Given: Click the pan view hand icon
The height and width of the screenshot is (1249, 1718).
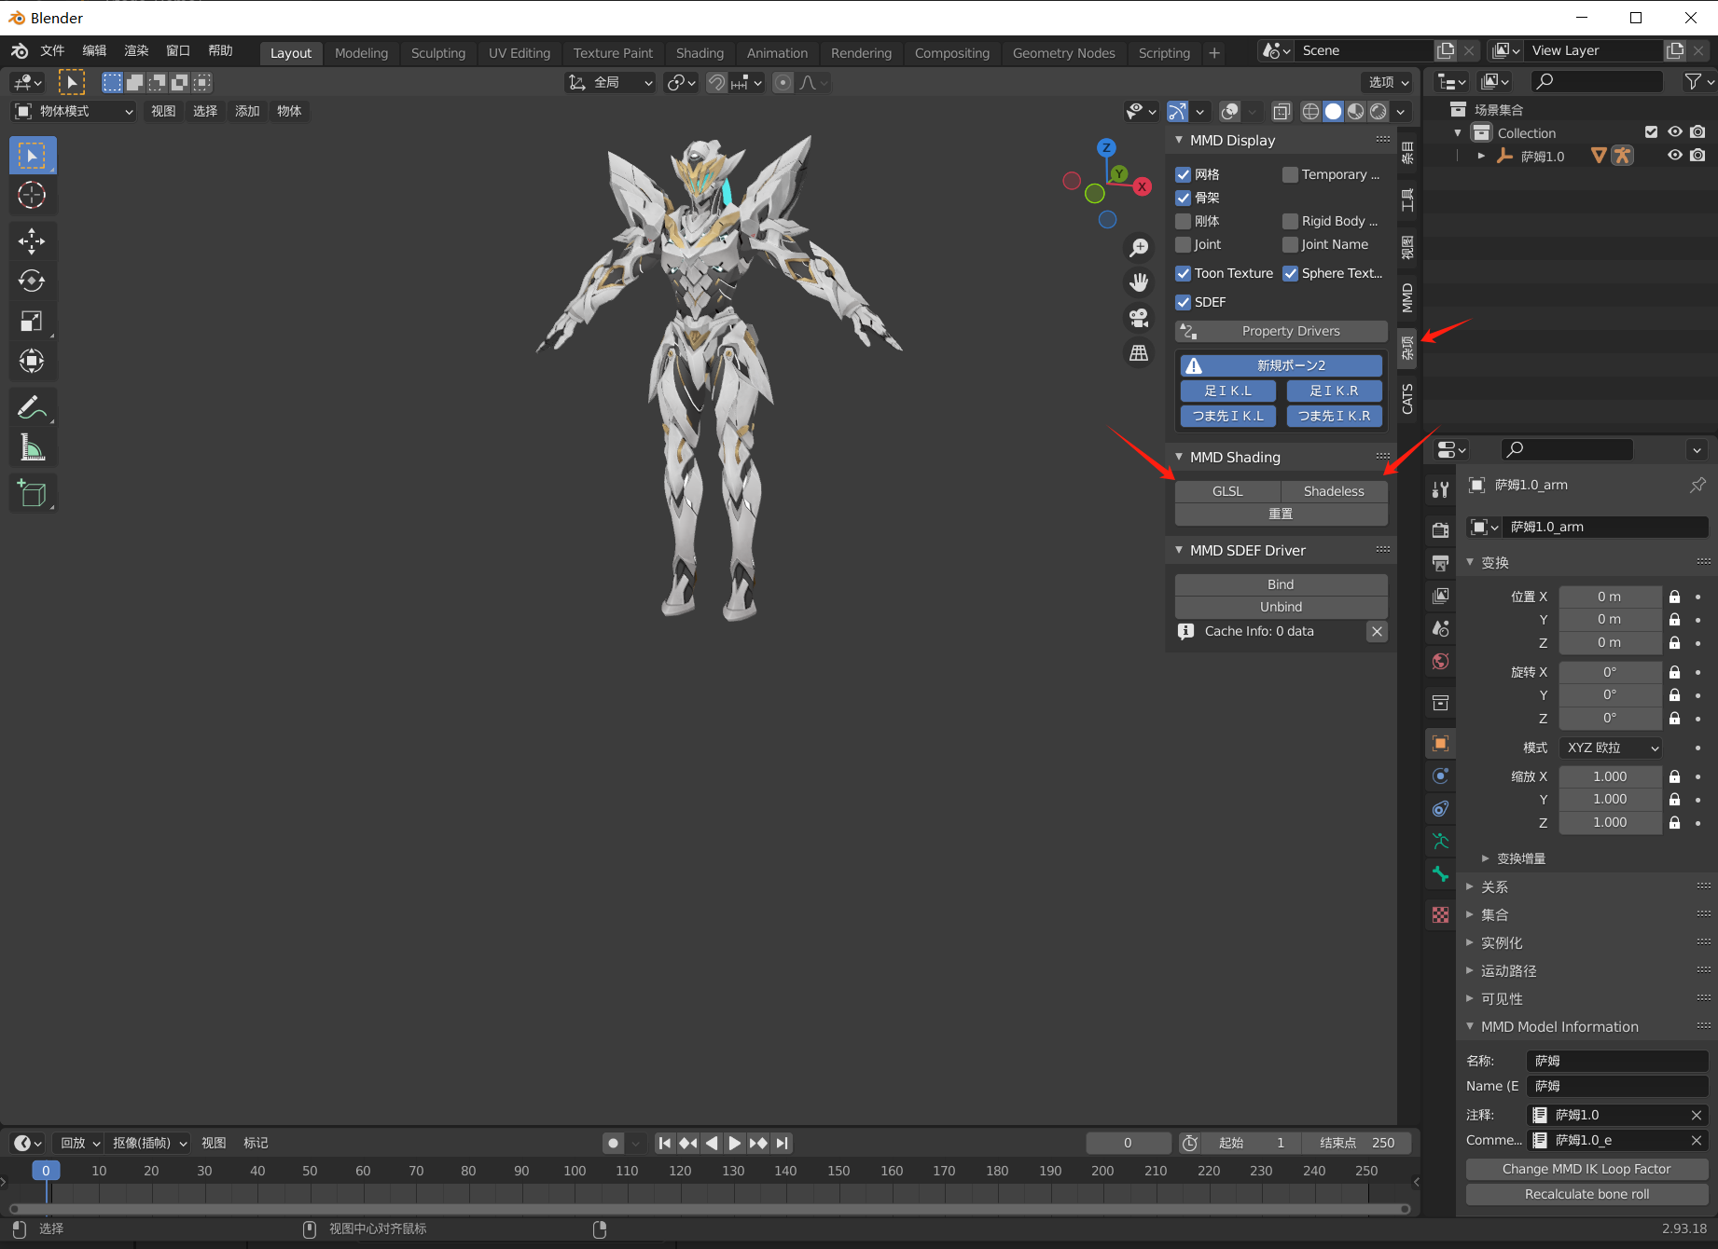Looking at the screenshot, I should click(1139, 281).
